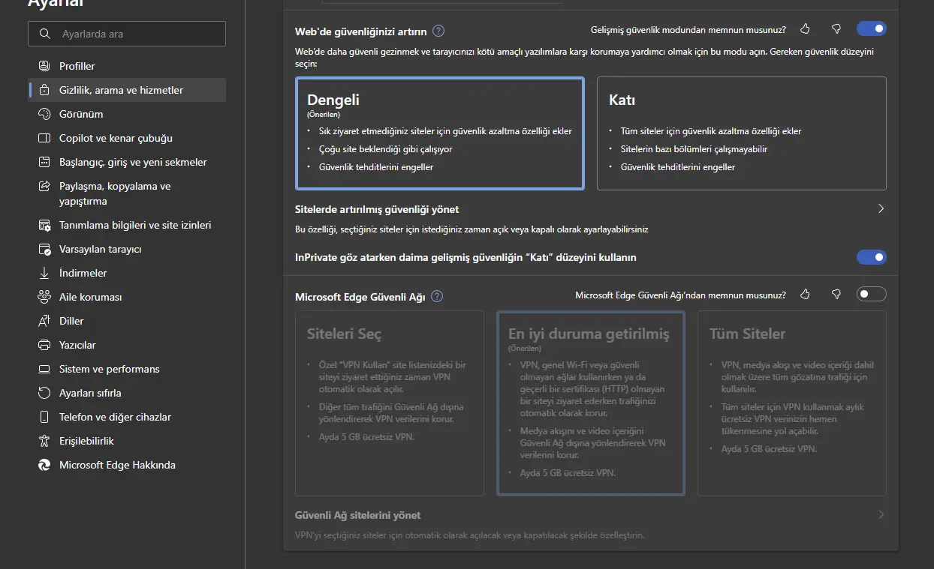Click the Telefon ve diğer cihazlar label
934x569 pixels.
[x=116, y=417]
